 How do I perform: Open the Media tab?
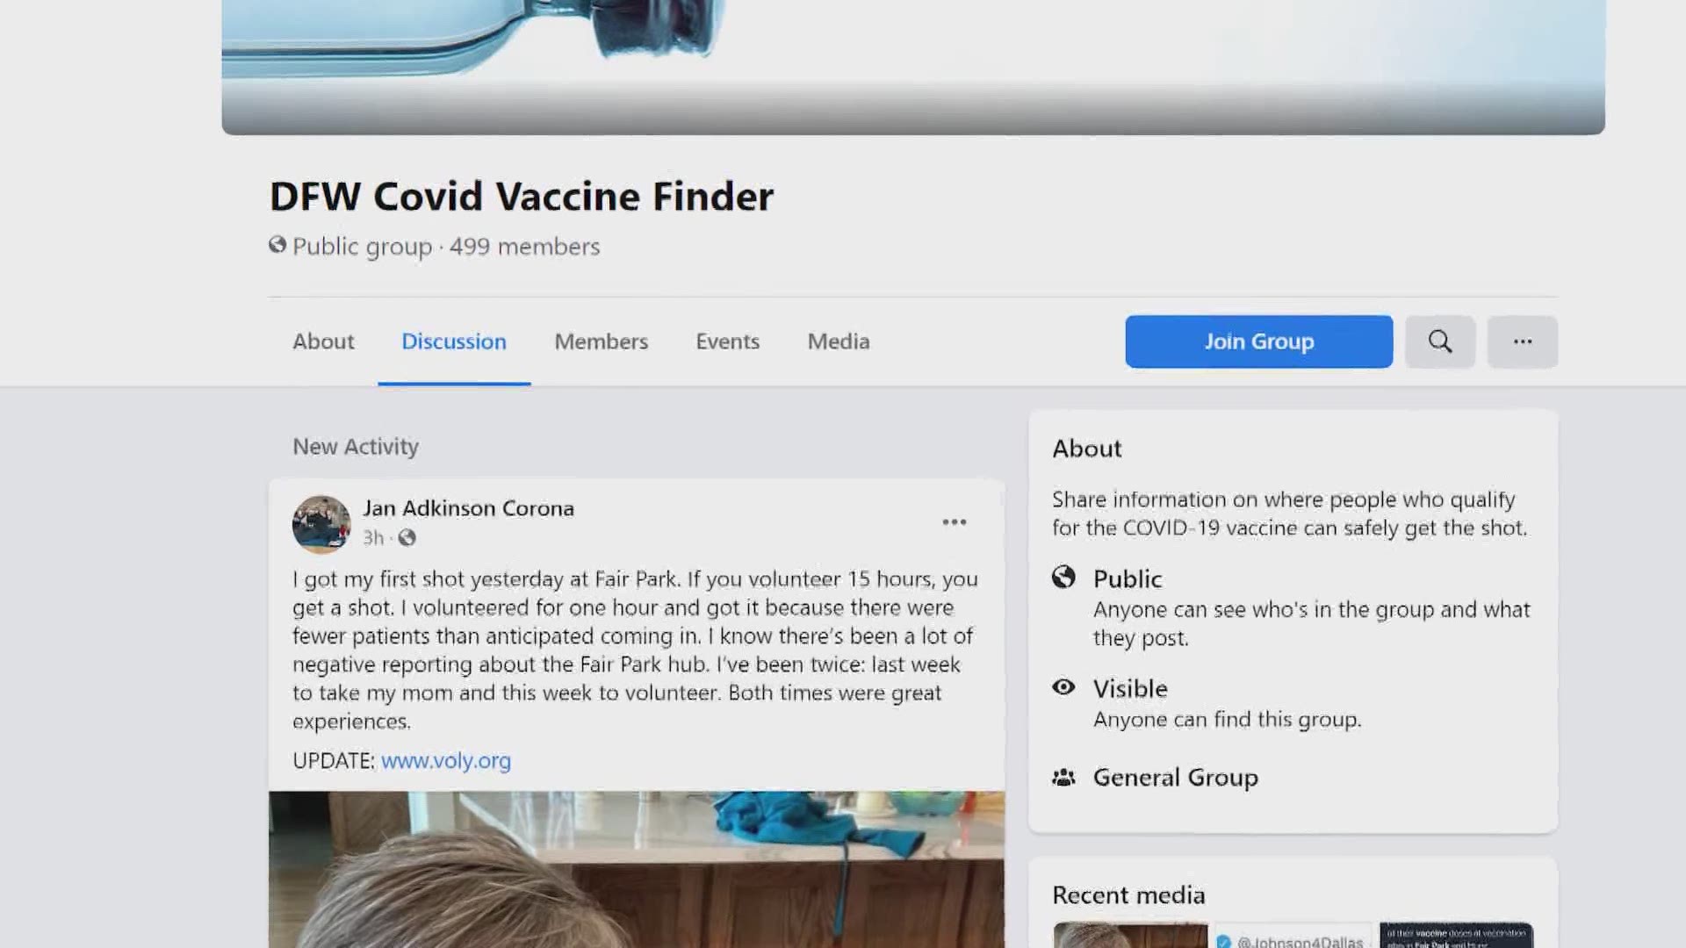click(839, 341)
